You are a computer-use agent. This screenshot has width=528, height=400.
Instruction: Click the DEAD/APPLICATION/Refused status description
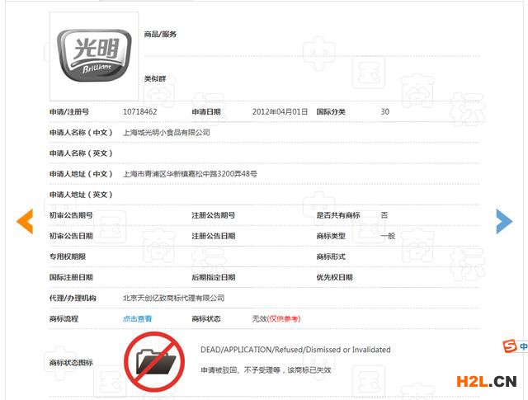click(295, 350)
